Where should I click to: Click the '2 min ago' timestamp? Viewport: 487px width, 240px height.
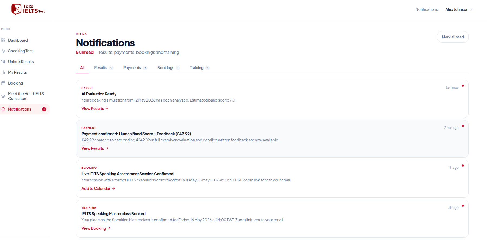(x=451, y=128)
